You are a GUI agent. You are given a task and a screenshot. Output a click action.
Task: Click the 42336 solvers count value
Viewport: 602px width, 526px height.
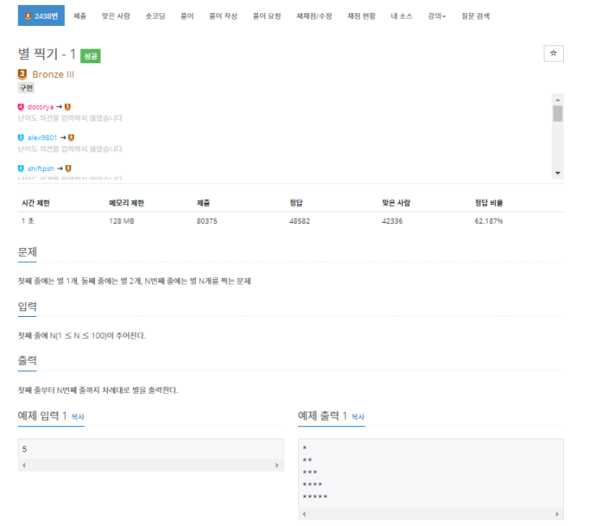pos(392,221)
